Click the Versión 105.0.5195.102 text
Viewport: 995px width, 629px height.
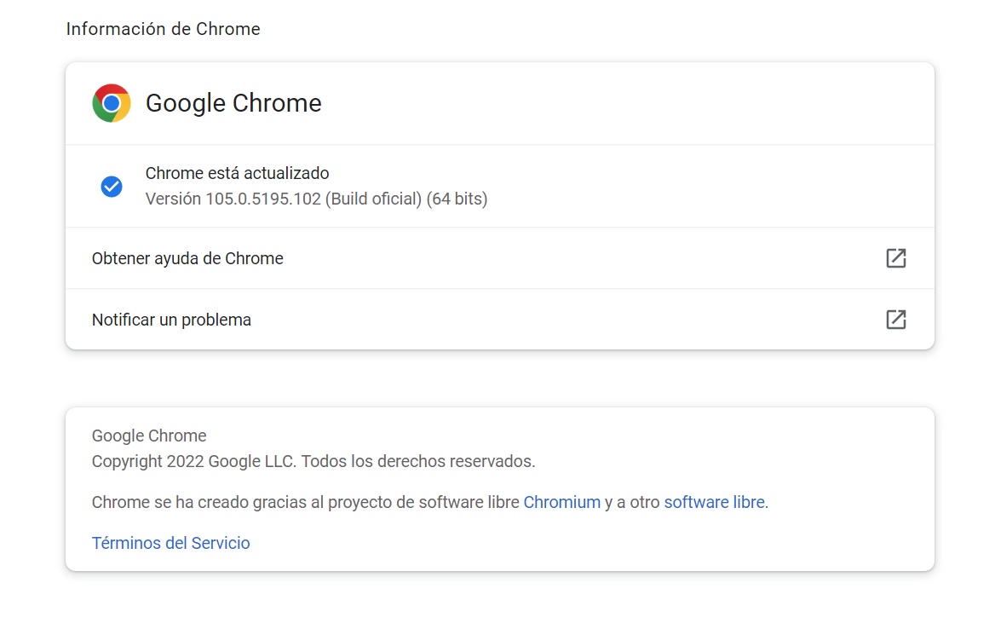click(x=316, y=199)
